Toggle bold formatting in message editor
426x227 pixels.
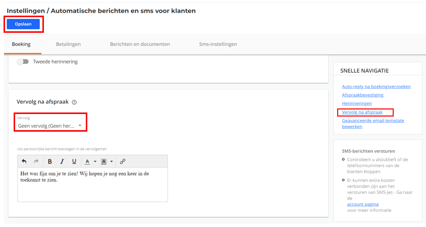pos(50,161)
